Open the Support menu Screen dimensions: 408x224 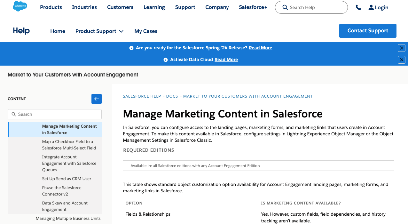pyautogui.click(x=185, y=7)
